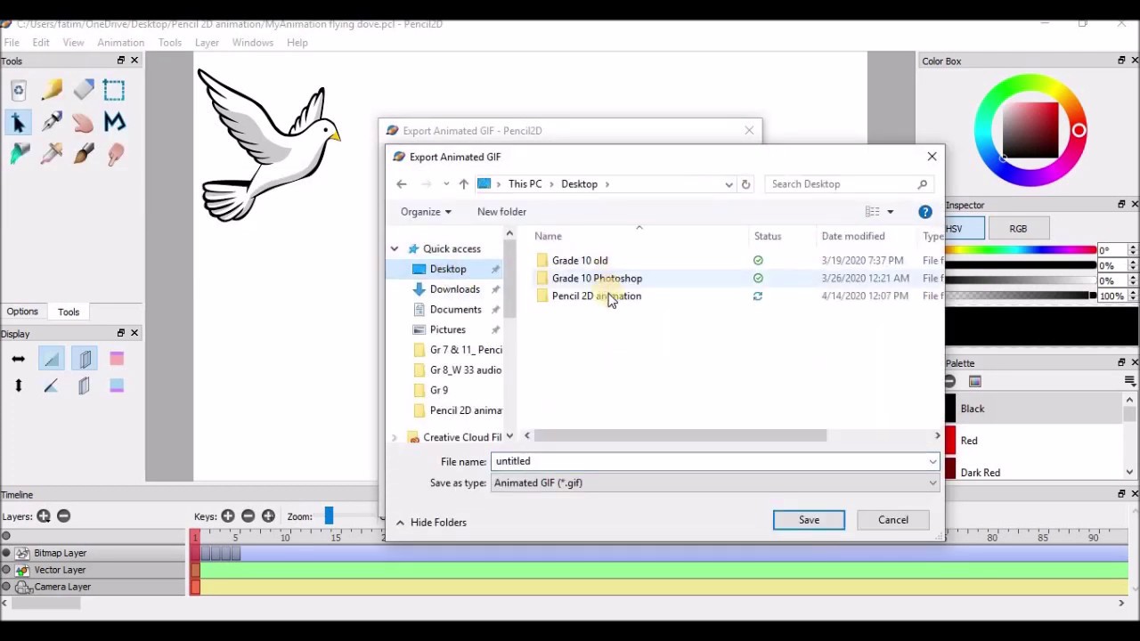Toggle next onion skin display
This screenshot has height=641, width=1140.
pyautogui.click(x=85, y=385)
